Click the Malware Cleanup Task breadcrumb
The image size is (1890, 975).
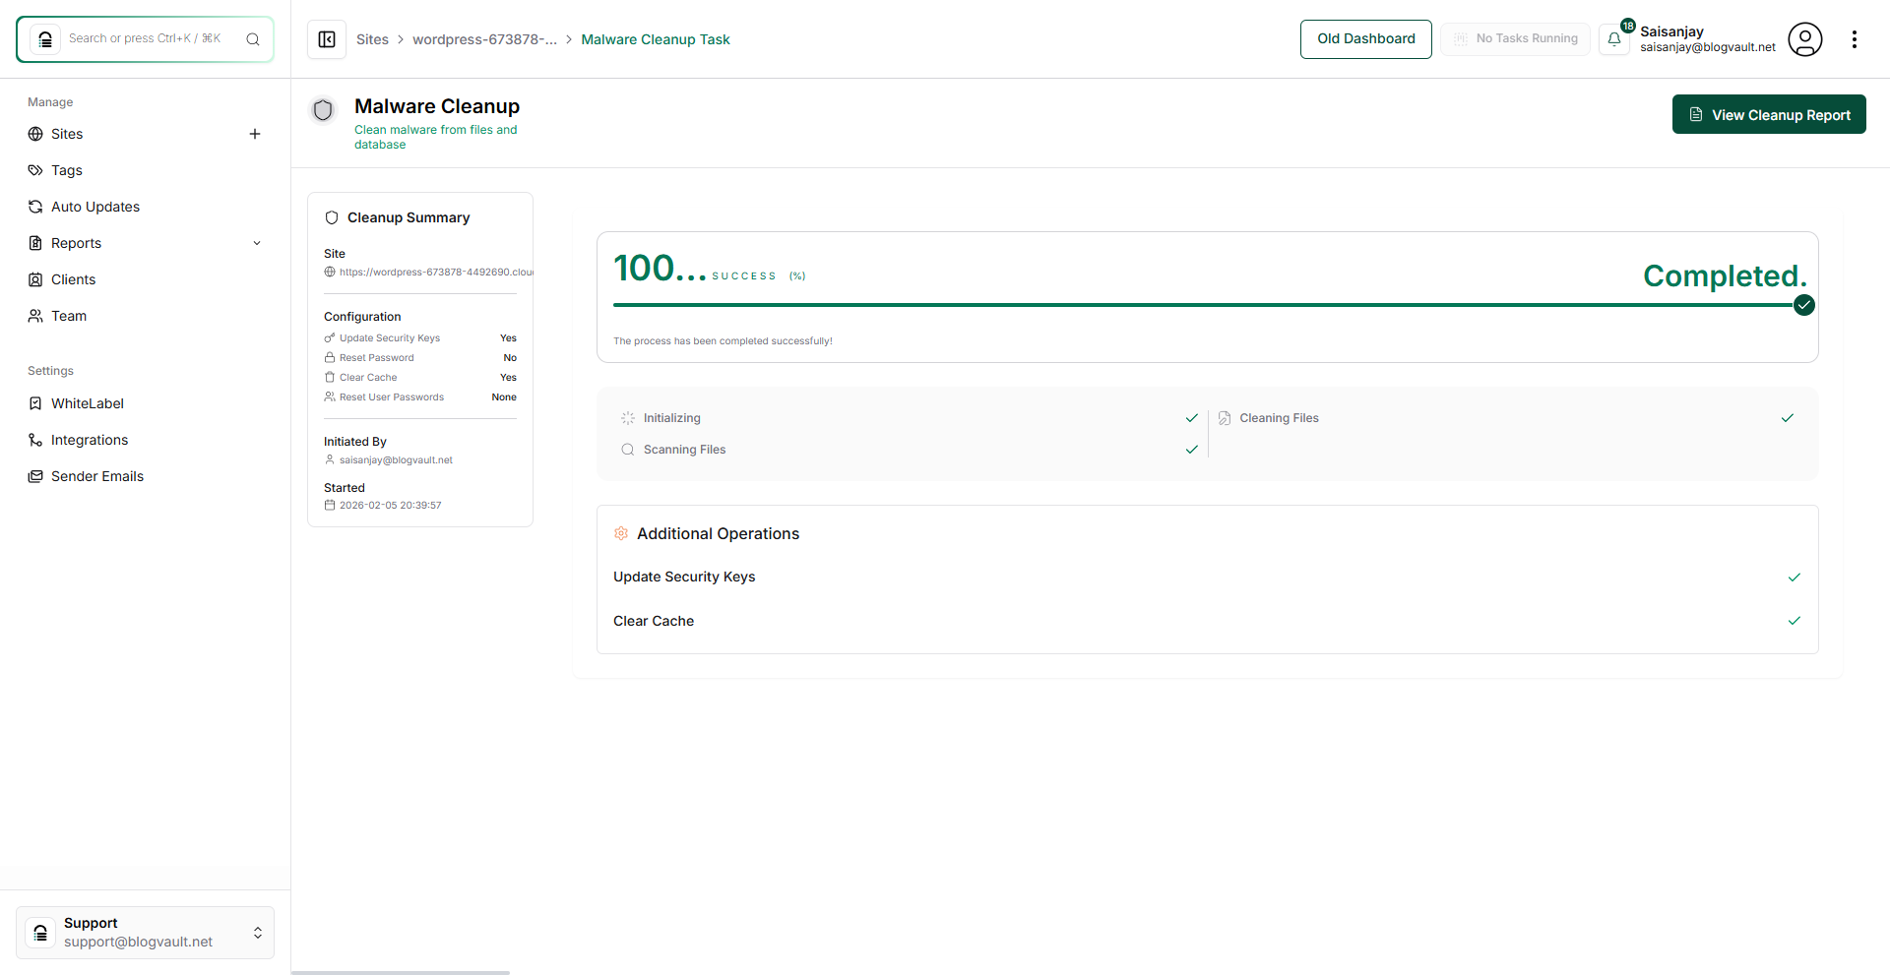tap(656, 39)
